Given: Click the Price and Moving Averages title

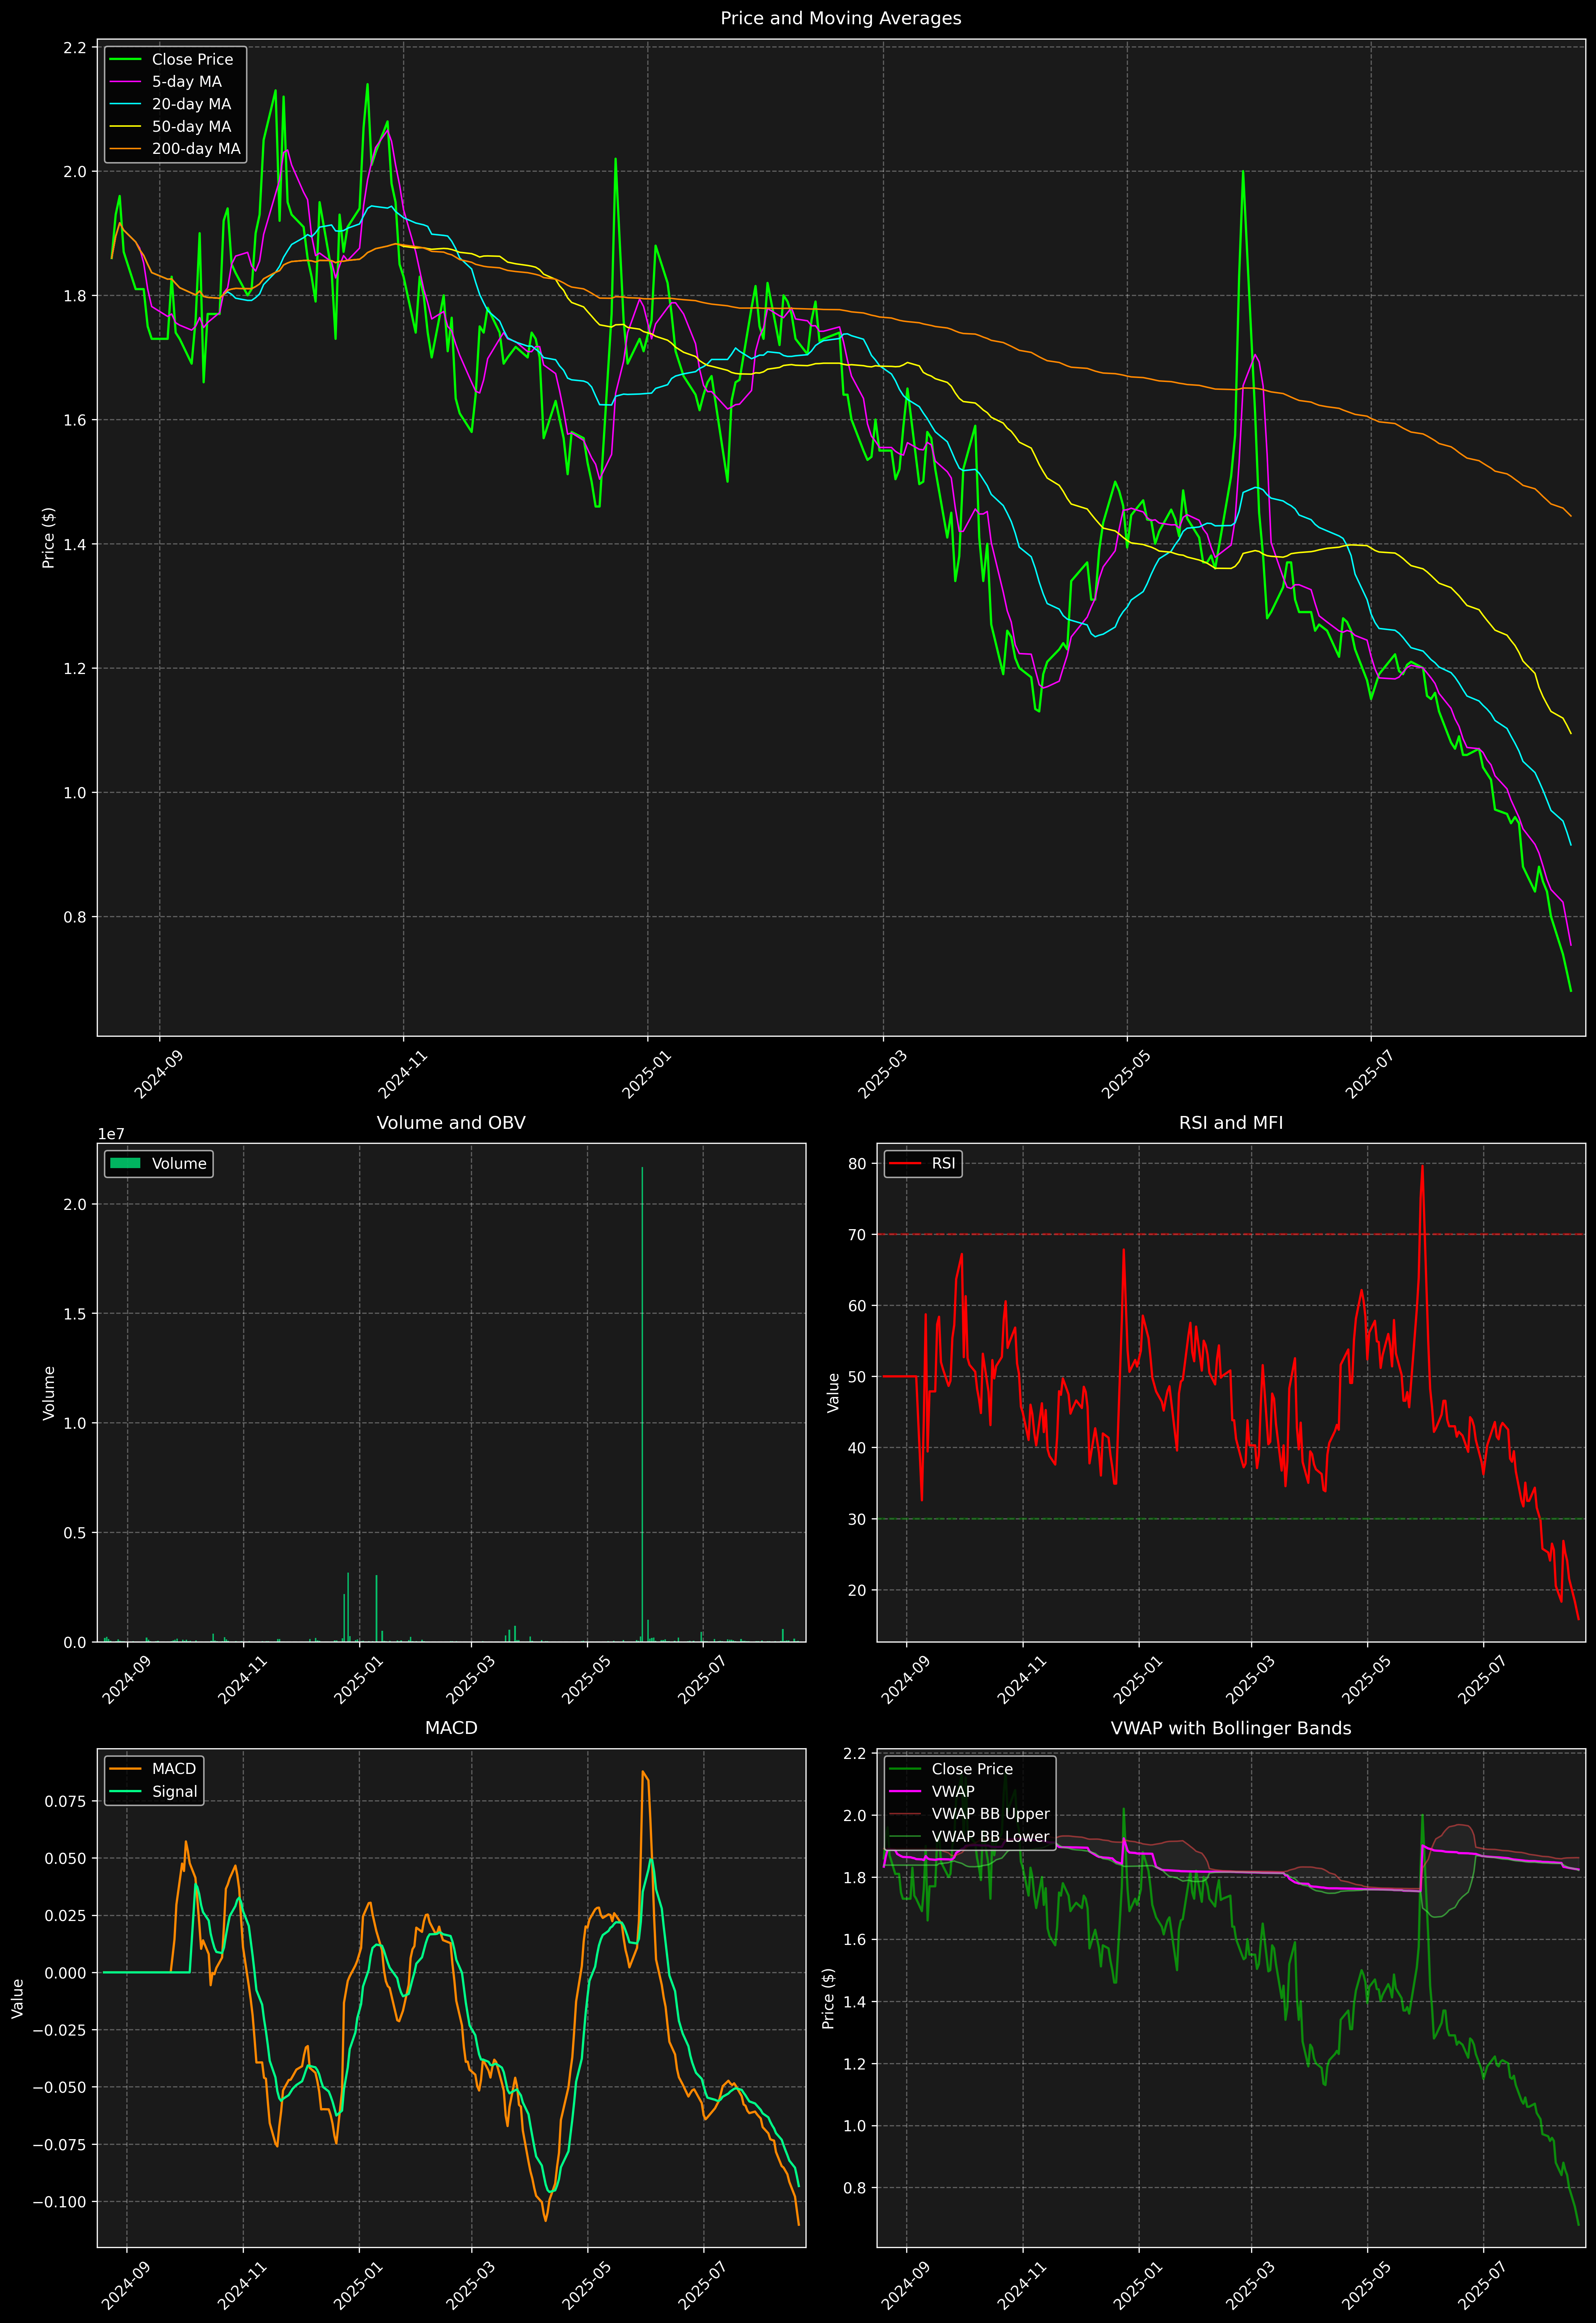Looking at the screenshot, I should 840,18.
